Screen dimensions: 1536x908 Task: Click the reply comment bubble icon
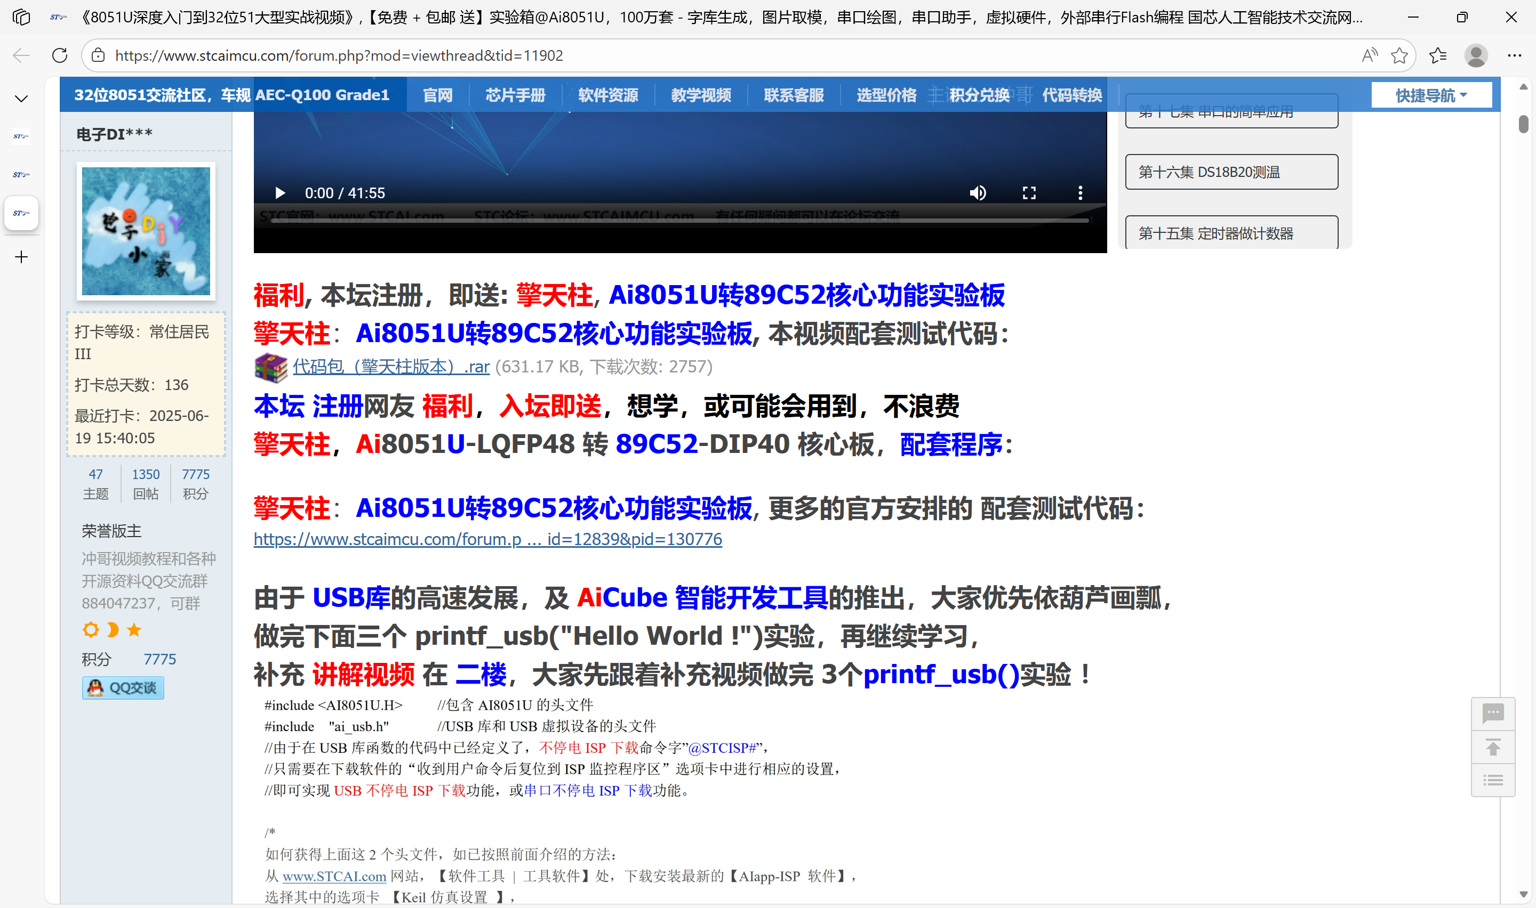(x=1493, y=714)
